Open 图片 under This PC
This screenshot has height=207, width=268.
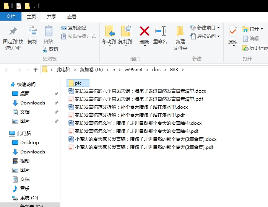tap(21, 170)
